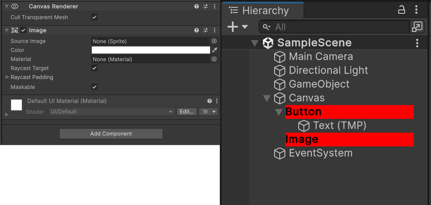
Task: Open presets for Canvas Renderer component
Action: coord(206,6)
